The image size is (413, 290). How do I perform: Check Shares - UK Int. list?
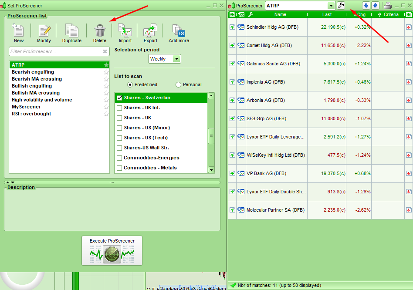119,108
